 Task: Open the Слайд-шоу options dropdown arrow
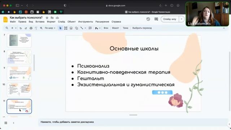pyautogui.click(x=182, y=19)
